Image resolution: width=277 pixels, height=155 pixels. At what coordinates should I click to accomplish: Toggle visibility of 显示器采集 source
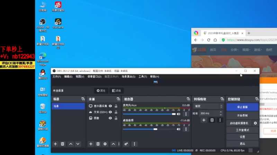pos(110,106)
